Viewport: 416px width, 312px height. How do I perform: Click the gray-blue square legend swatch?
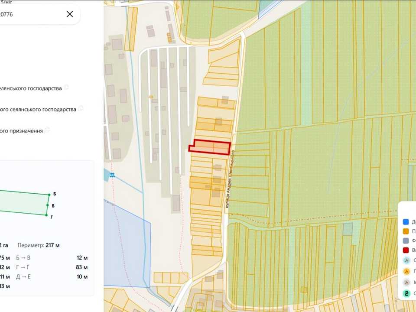(406, 240)
